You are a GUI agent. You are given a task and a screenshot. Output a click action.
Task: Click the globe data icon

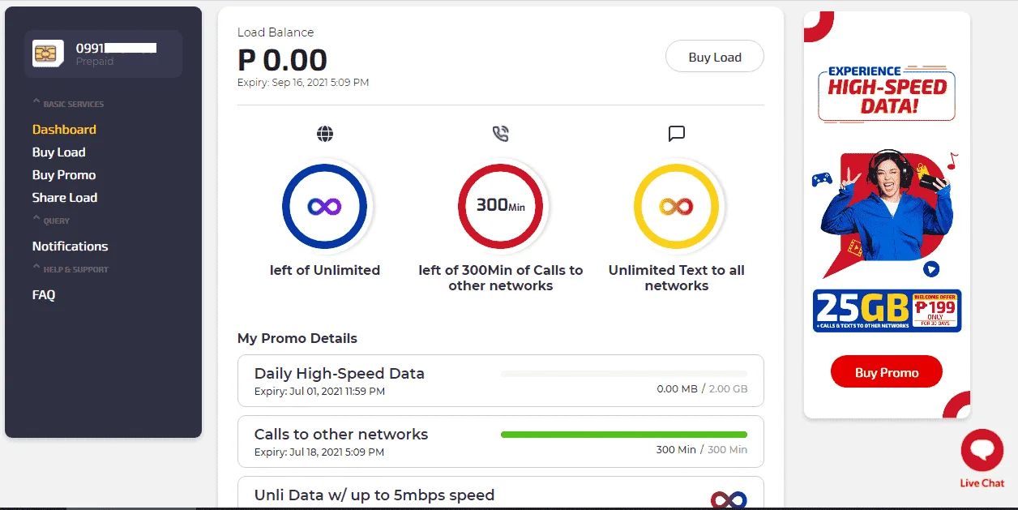(x=325, y=134)
